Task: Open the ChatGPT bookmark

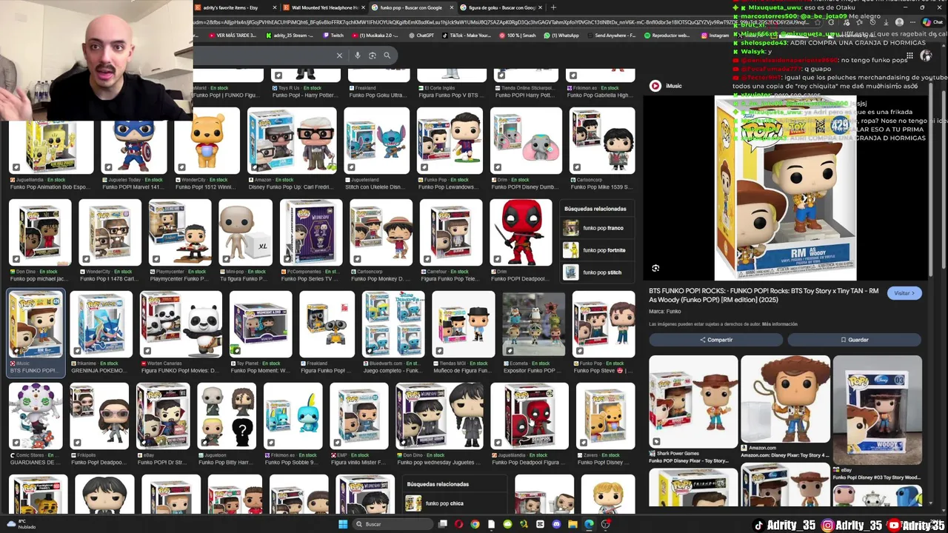Action: point(421,36)
